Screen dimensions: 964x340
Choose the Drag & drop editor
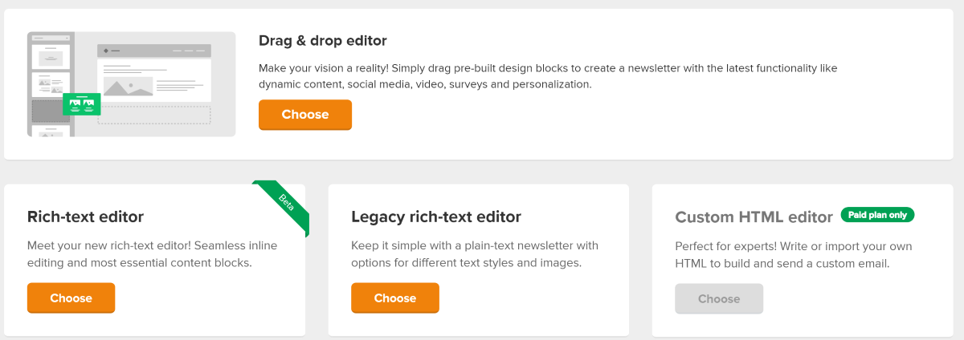click(x=305, y=115)
